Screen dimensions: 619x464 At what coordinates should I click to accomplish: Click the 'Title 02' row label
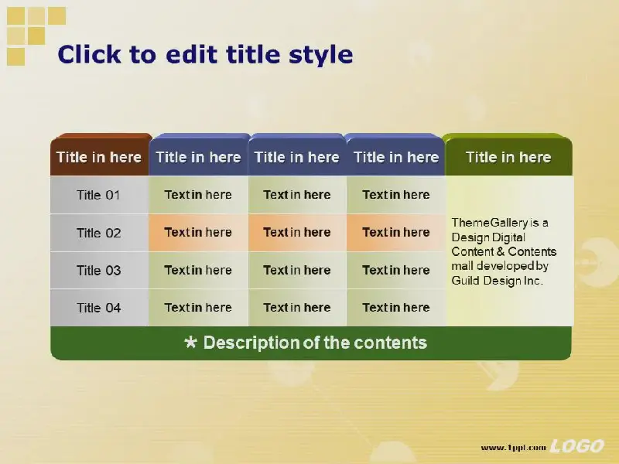point(99,233)
